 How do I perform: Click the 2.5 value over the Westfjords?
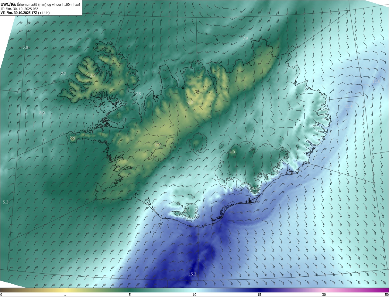pyautogui.click(x=93, y=76)
